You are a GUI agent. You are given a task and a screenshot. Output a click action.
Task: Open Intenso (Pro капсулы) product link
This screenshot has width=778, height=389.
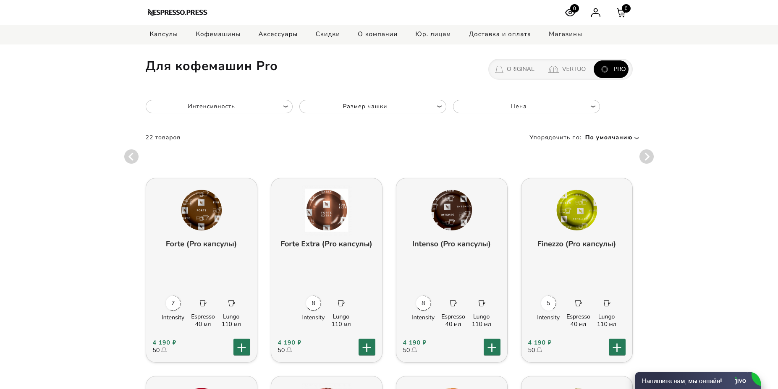coord(451,244)
